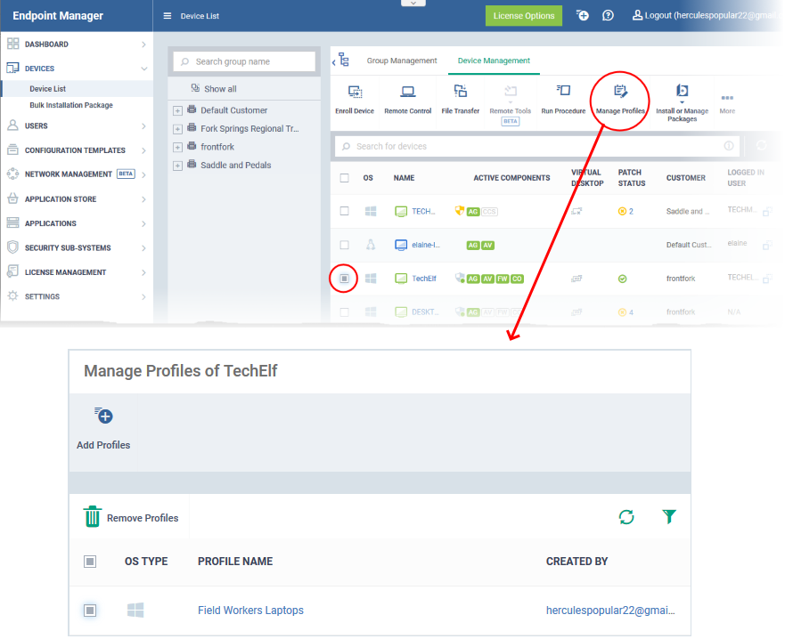This screenshot has width=785, height=639.
Task: Click the Settings gear icon
Action: [x=13, y=296]
